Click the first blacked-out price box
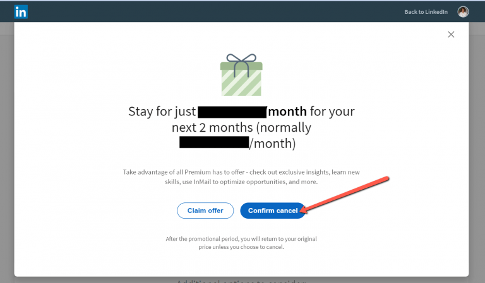The image size is (485, 283). coord(232,112)
